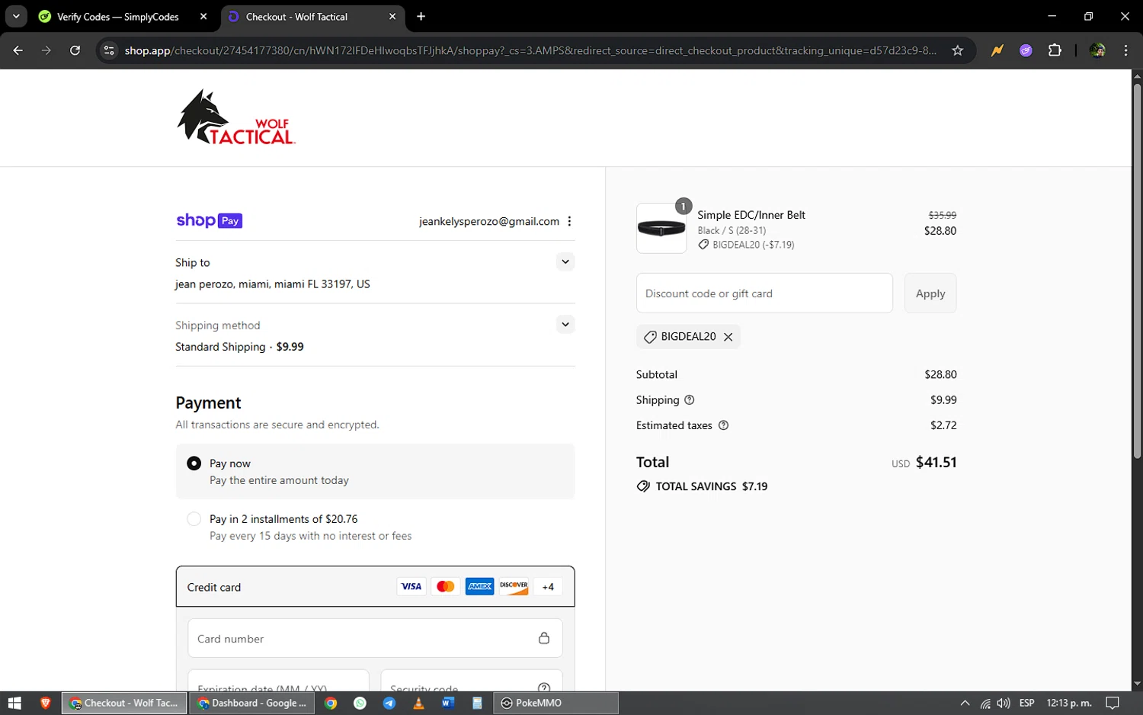
Task: Click the Discover card logo
Action: tap(514, 586)
